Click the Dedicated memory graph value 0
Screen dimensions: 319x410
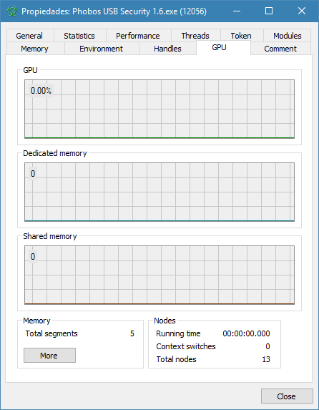33,174
